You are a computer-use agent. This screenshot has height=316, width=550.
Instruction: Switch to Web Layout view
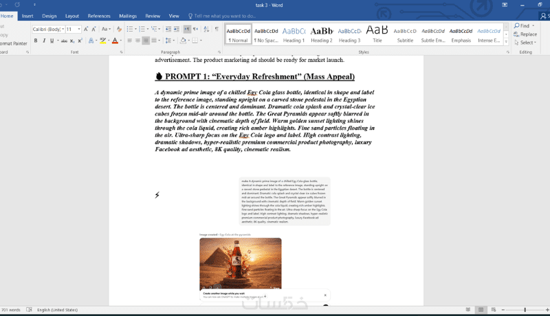tap(494, 310)
